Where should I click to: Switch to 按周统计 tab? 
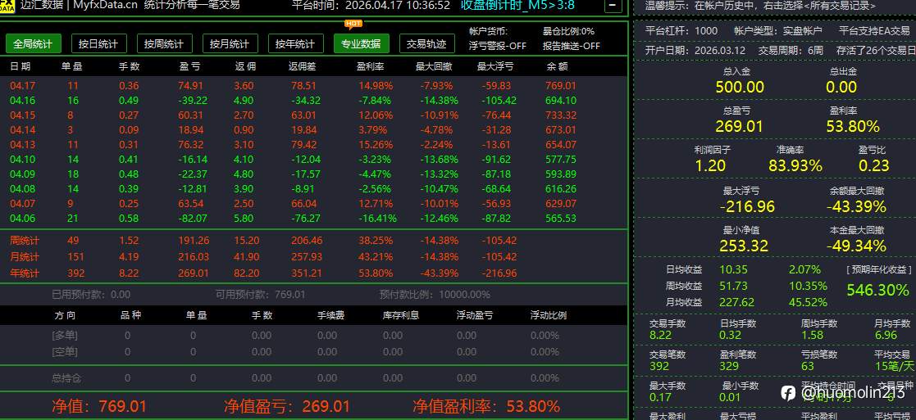point(164,43)
